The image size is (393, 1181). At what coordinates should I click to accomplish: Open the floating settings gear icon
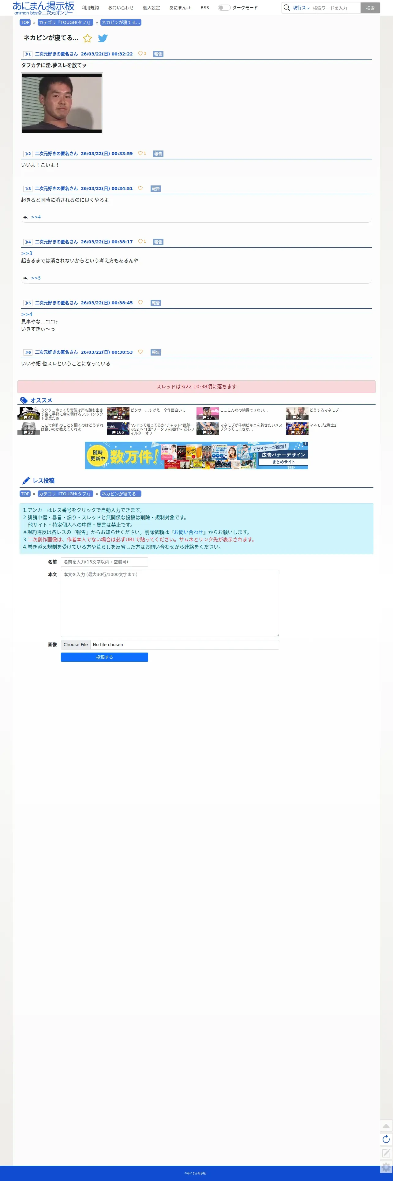[386, 1167]
